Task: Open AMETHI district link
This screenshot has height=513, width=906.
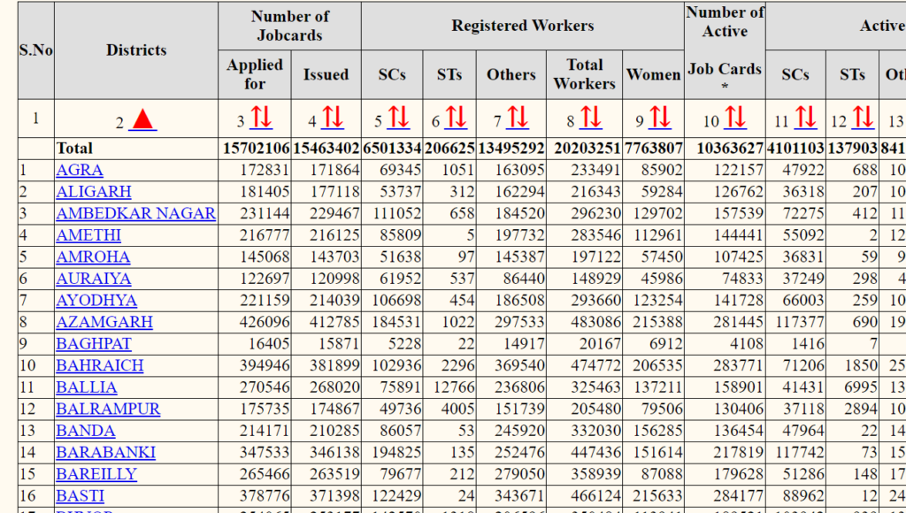Action: coord(88,235)
